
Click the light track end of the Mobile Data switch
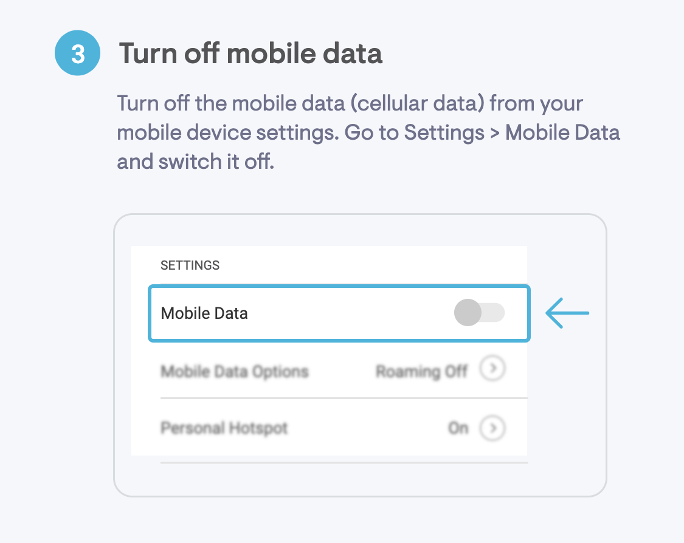point(495,313)
